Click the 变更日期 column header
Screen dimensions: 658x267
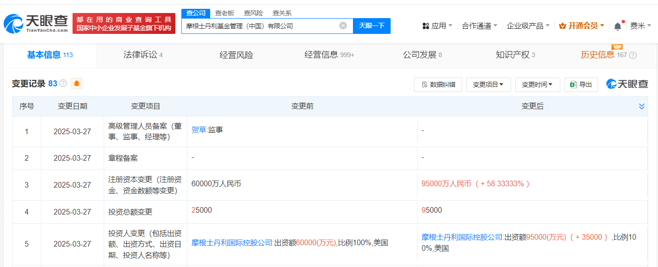(x=72, y=106)
